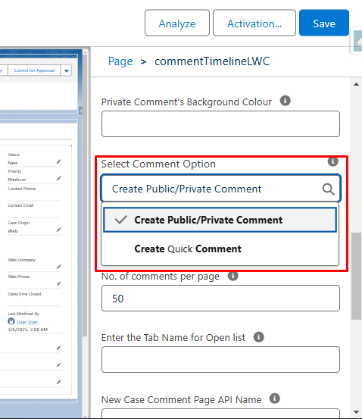Screen dimensions: 362x419
Task: Click info icon beside New Case Comment Page API Name
Action: 274,399
